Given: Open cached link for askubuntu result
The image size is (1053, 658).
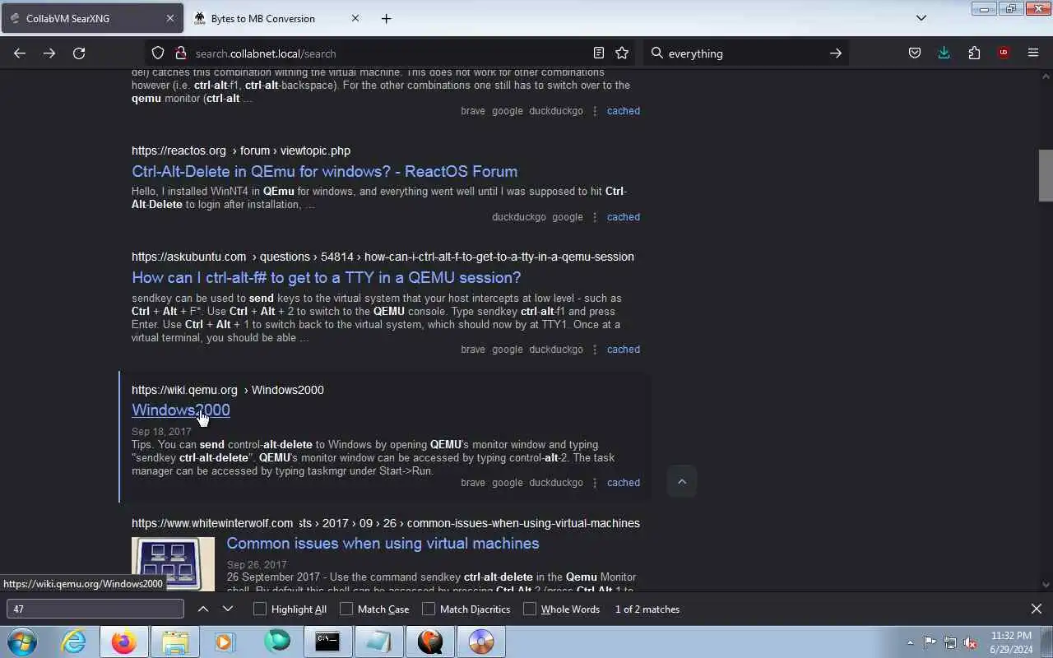Looking at the screenshot, I should coord(623,350).
